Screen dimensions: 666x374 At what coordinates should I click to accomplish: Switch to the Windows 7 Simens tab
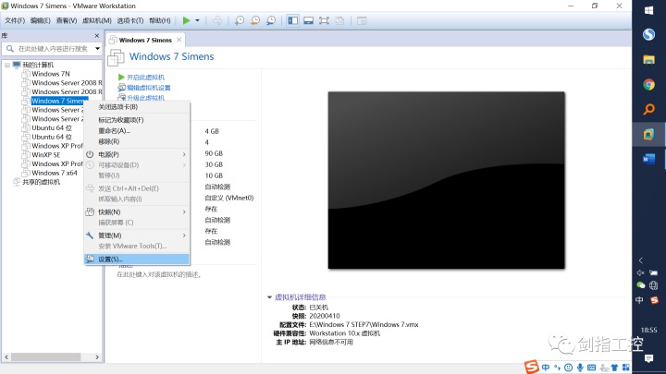[x=145, y=40]
